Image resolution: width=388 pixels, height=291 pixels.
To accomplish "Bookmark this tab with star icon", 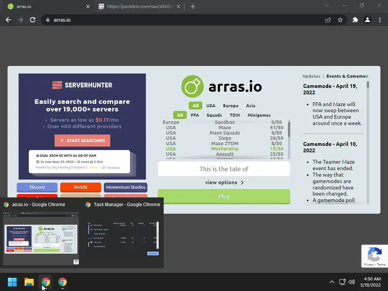I will click(340, 20).
